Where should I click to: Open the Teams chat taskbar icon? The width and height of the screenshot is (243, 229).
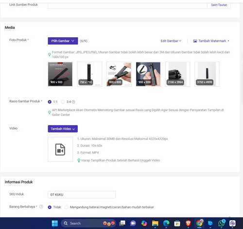point(133,223)
